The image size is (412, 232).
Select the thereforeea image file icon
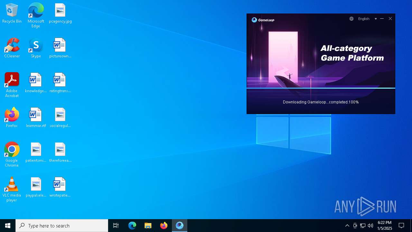tap(60, 152)
